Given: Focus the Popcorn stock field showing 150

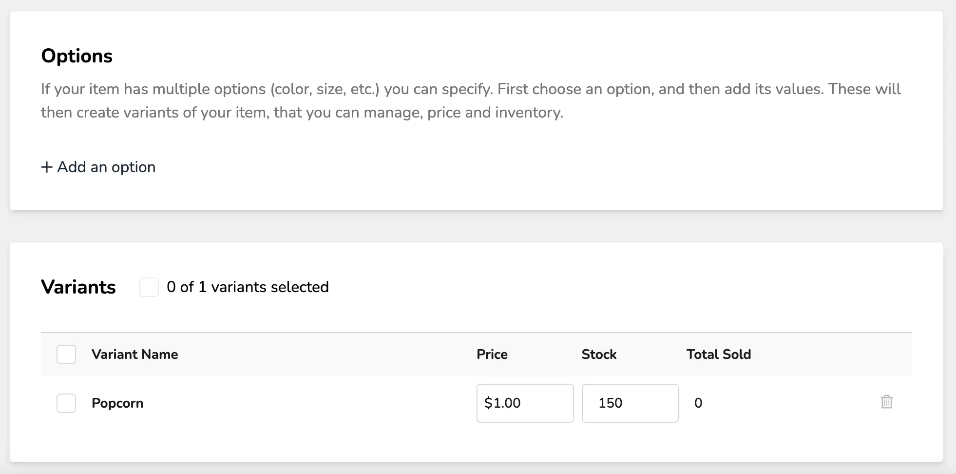Looking at the screenshot, I should coord(630,403).
